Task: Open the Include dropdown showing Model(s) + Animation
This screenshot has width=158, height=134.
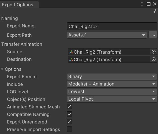Action: click(112, 84)
